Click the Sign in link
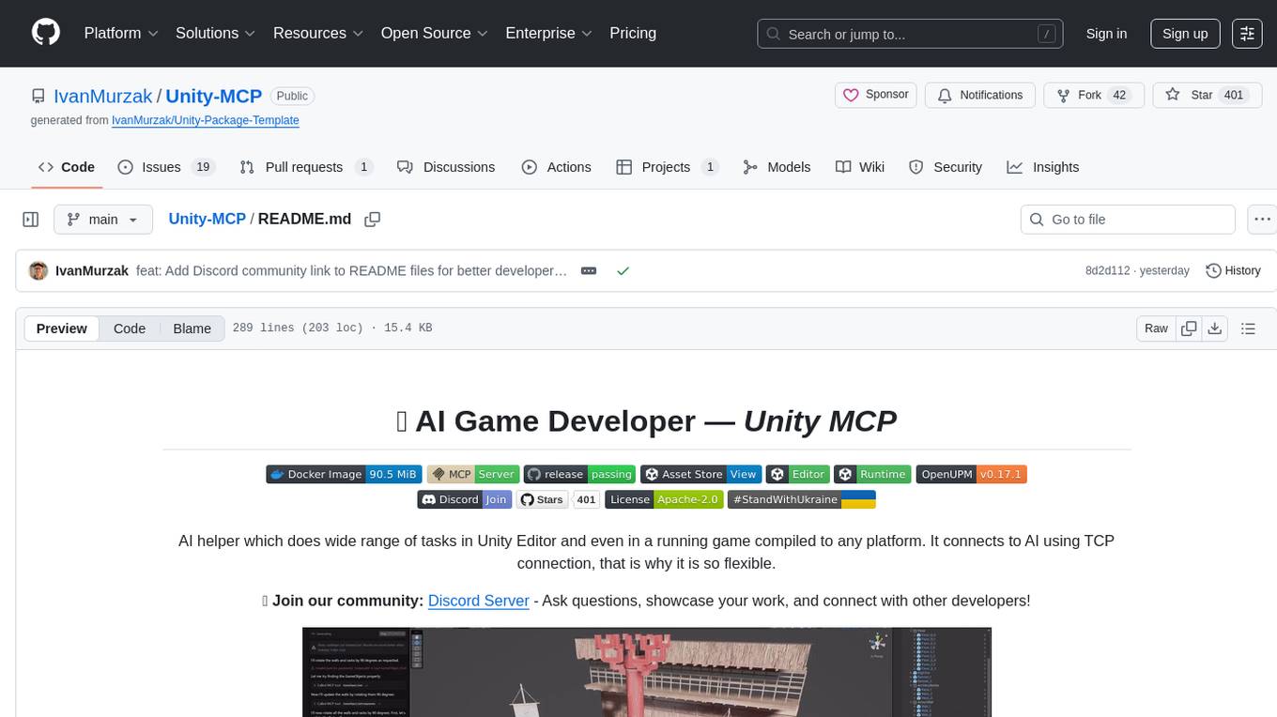The image size is (1277, 717). [x=1106, y=33]
